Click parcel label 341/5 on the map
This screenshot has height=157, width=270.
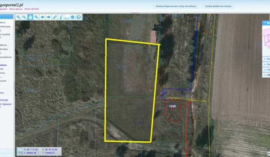tap(127, 21)
